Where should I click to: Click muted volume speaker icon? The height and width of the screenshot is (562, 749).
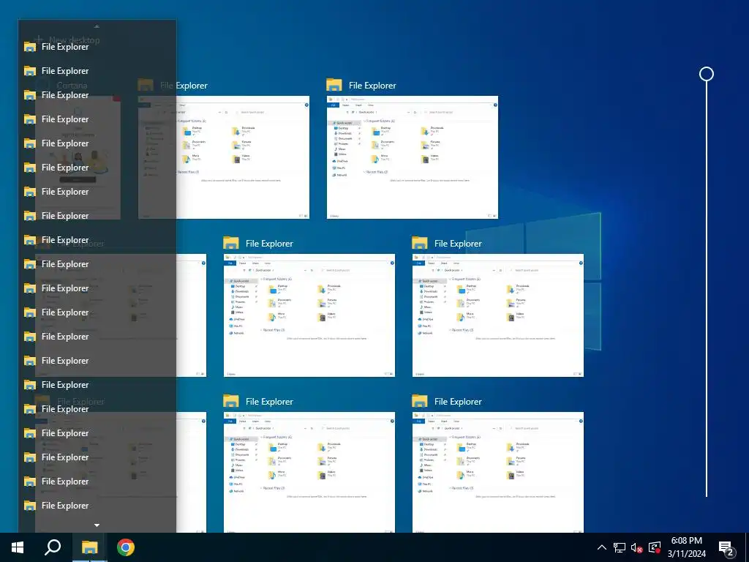point(636,547)
